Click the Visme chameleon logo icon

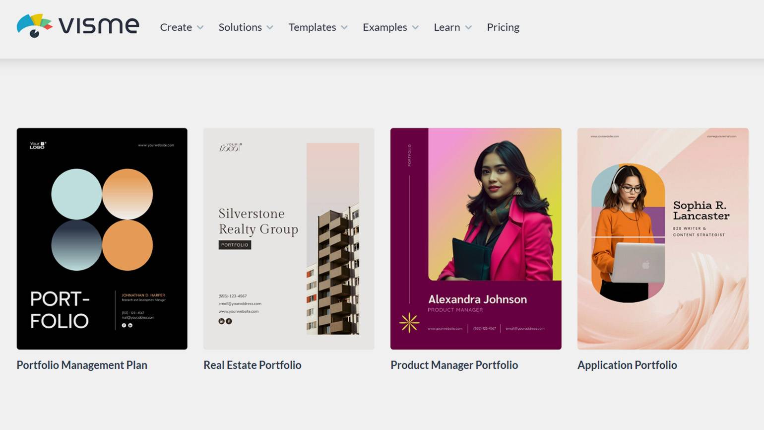point(34,26)
